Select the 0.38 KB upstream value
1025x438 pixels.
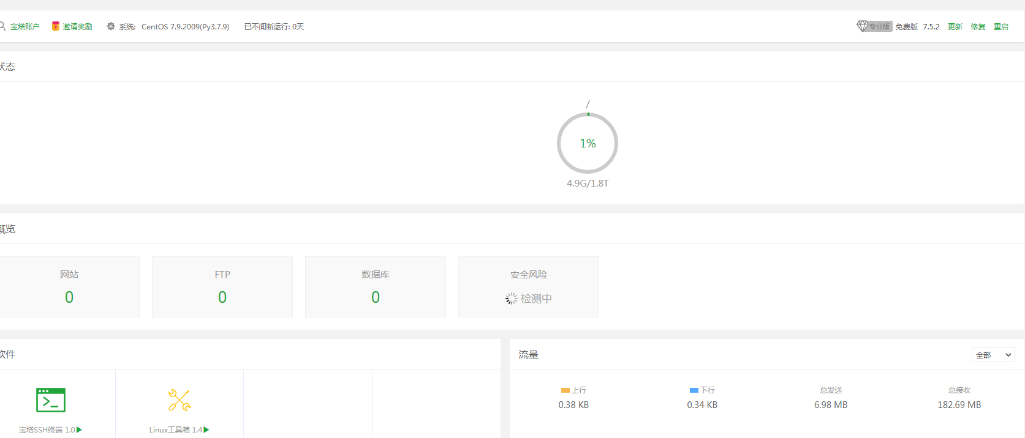573,405
